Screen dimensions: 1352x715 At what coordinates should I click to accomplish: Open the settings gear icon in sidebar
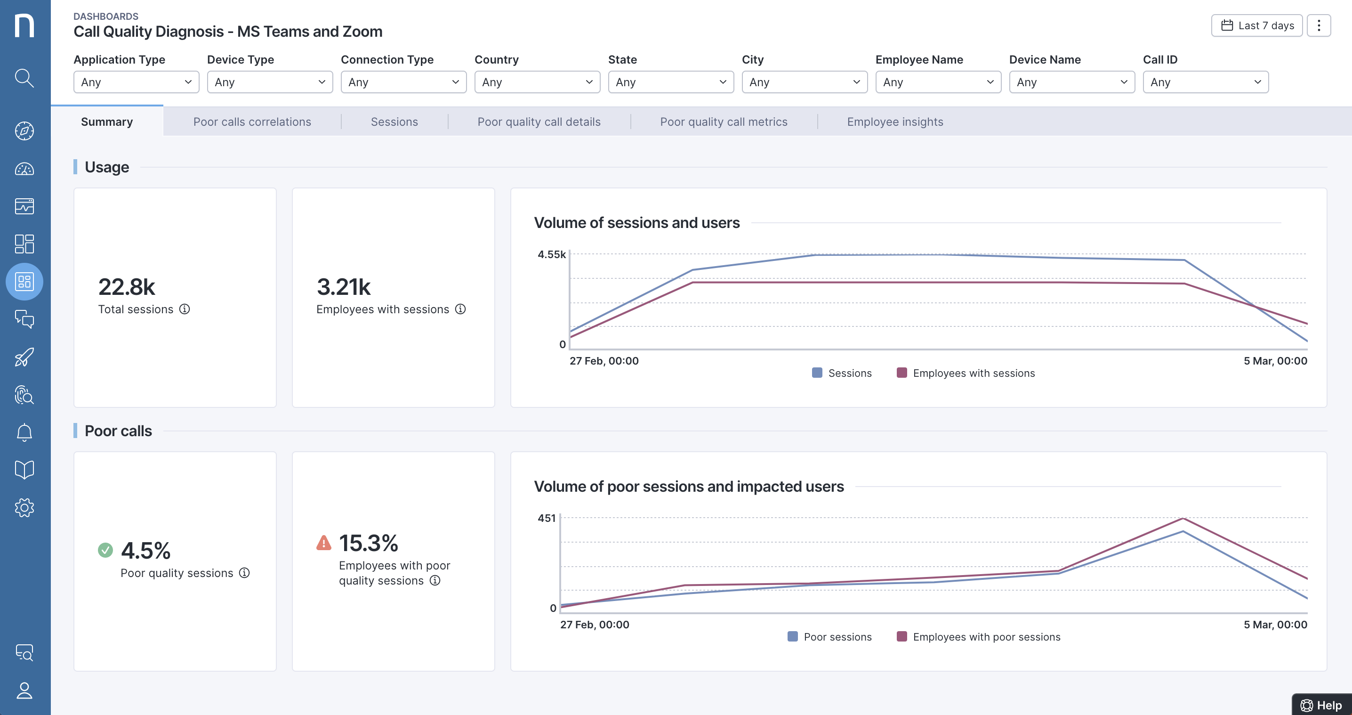click(24, 508)
